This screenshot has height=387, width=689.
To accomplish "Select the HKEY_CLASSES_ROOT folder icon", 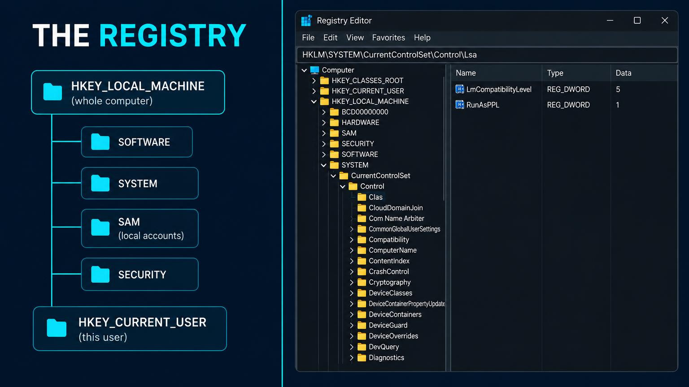I will (325, 81).
